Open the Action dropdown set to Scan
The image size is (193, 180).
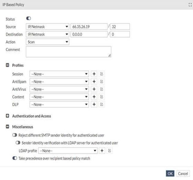click(x=47, y=42)
